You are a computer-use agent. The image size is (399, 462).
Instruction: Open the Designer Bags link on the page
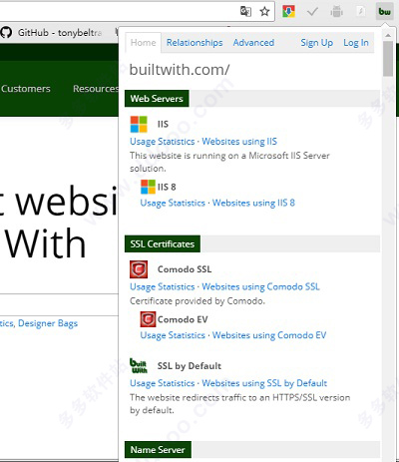pos(48,323)
